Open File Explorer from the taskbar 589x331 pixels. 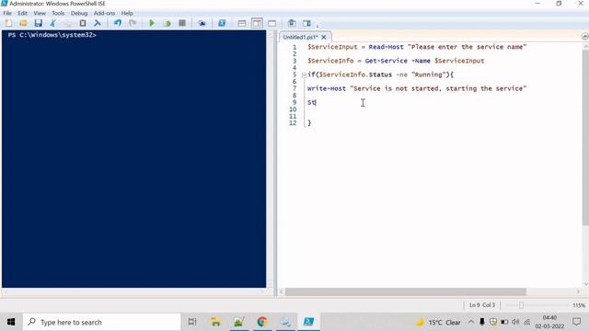point(215,322)
